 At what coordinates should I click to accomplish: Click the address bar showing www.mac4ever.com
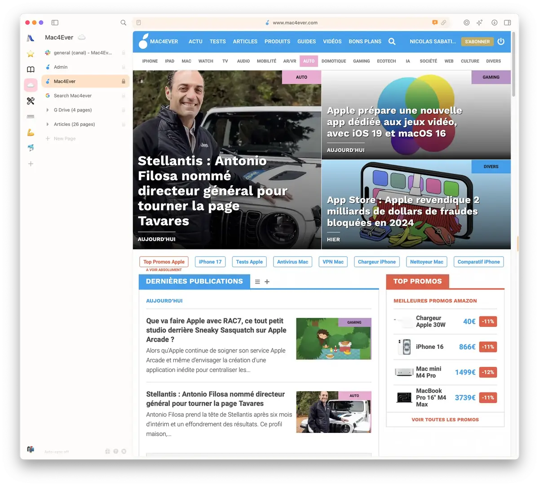[295, 22]
